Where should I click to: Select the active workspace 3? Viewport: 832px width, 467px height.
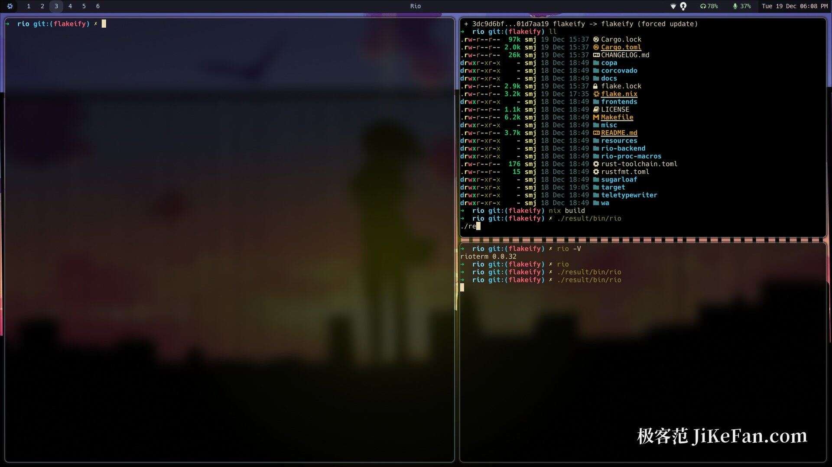click(x=56, y=6)
